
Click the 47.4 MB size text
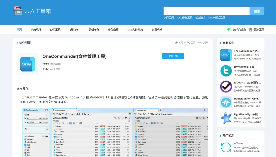(x=55, y=69)
